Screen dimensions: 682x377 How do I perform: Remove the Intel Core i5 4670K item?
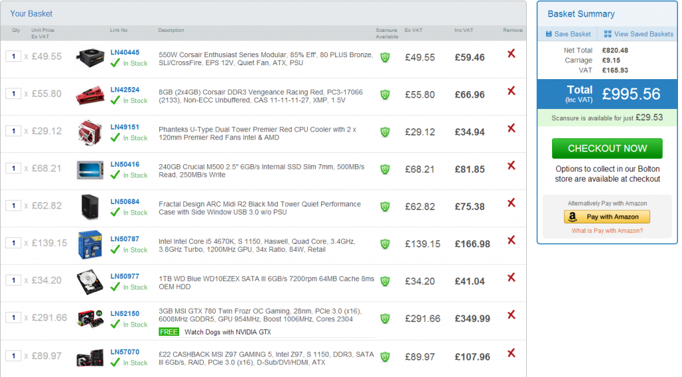point(511,241)
